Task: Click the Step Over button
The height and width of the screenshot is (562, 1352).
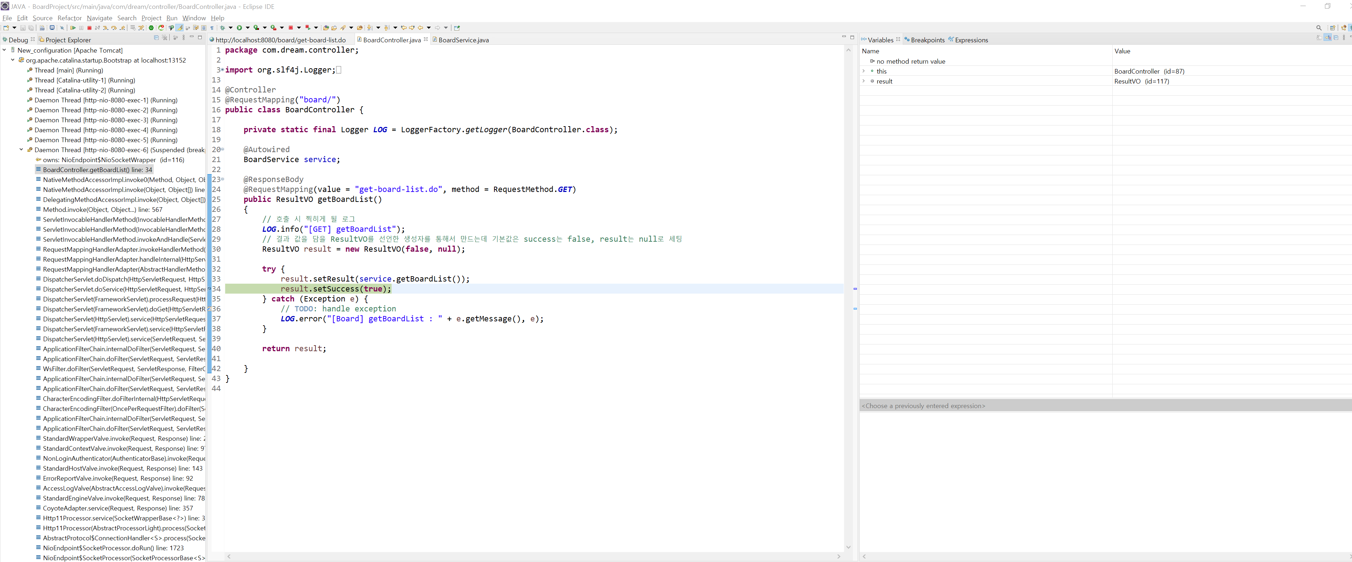Action: pos(114,28)
